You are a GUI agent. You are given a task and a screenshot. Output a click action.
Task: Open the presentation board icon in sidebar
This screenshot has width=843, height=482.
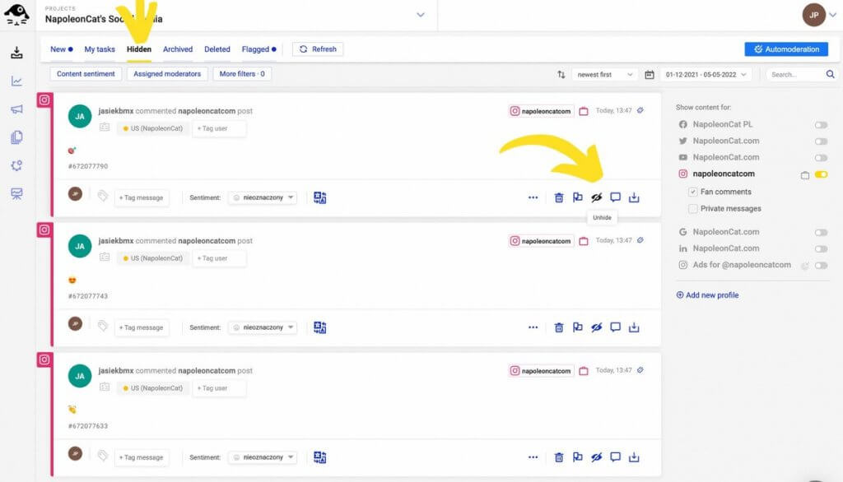coord(16,194)
